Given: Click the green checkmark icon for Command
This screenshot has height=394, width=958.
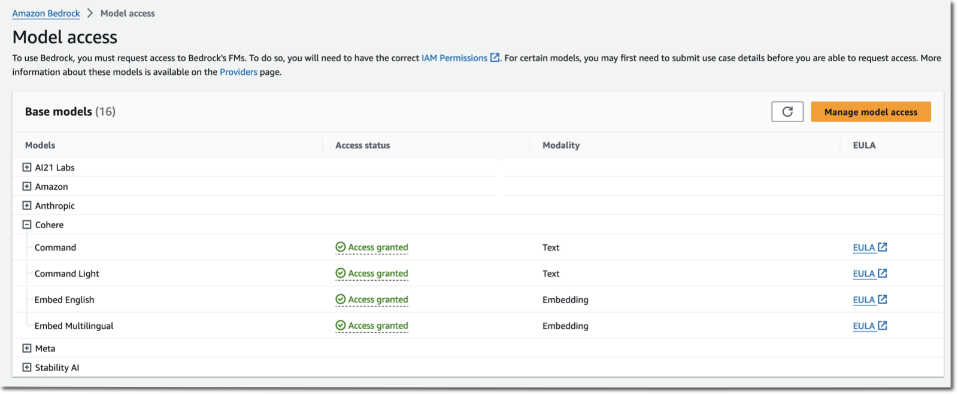Looking at the screenshot, I should (x=340, y=247).
